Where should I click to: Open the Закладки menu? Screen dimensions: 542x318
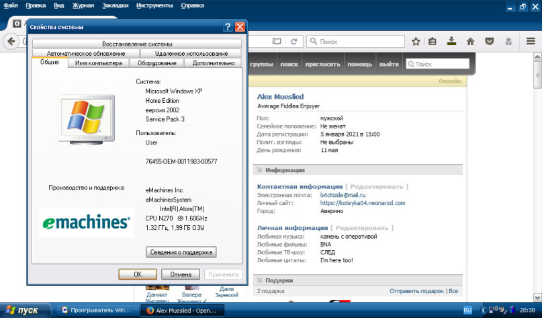pyautogui.click(x=115, y=5)
